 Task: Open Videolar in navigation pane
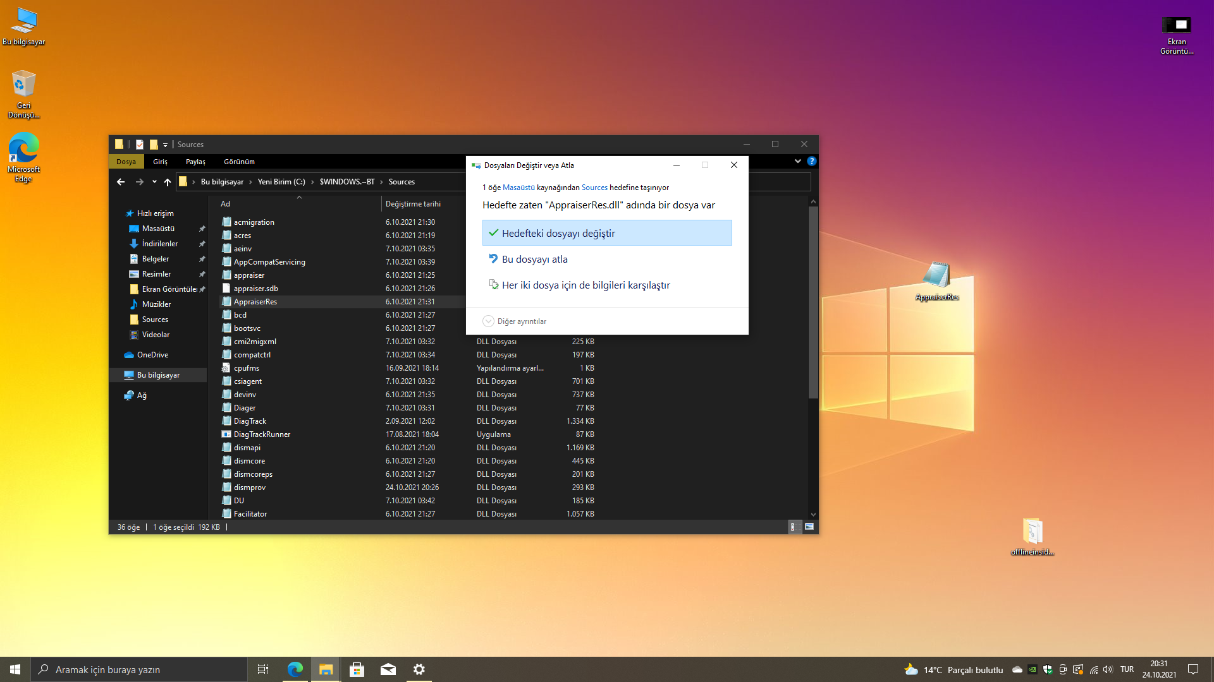tap(156, 335)
